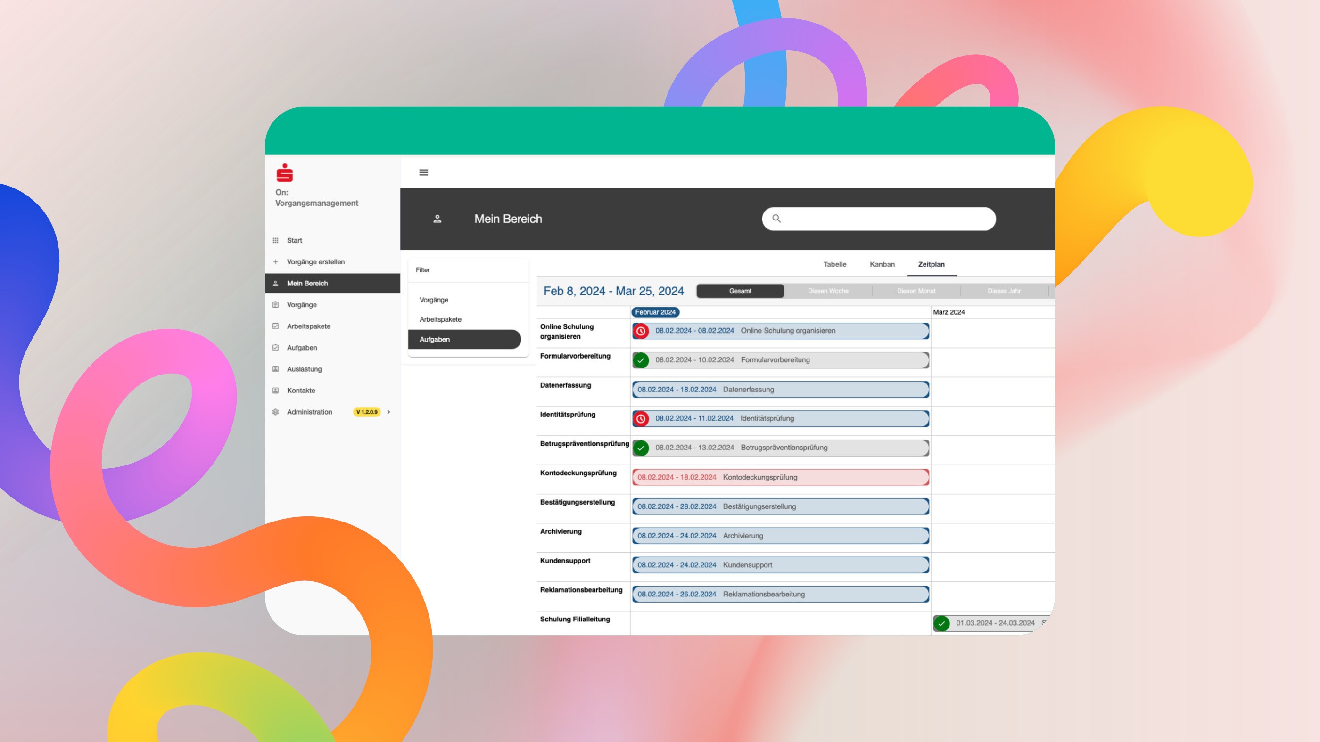Open Vorgänge via the clipboard icon
This screenshot has width=1320, height=742.
click(x=276, y=304)
